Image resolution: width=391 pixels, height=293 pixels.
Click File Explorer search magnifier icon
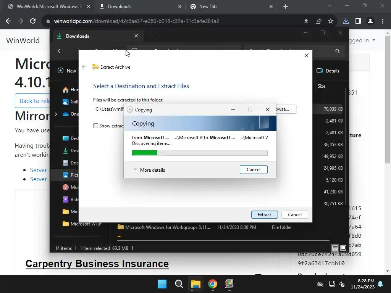[338, 51]
